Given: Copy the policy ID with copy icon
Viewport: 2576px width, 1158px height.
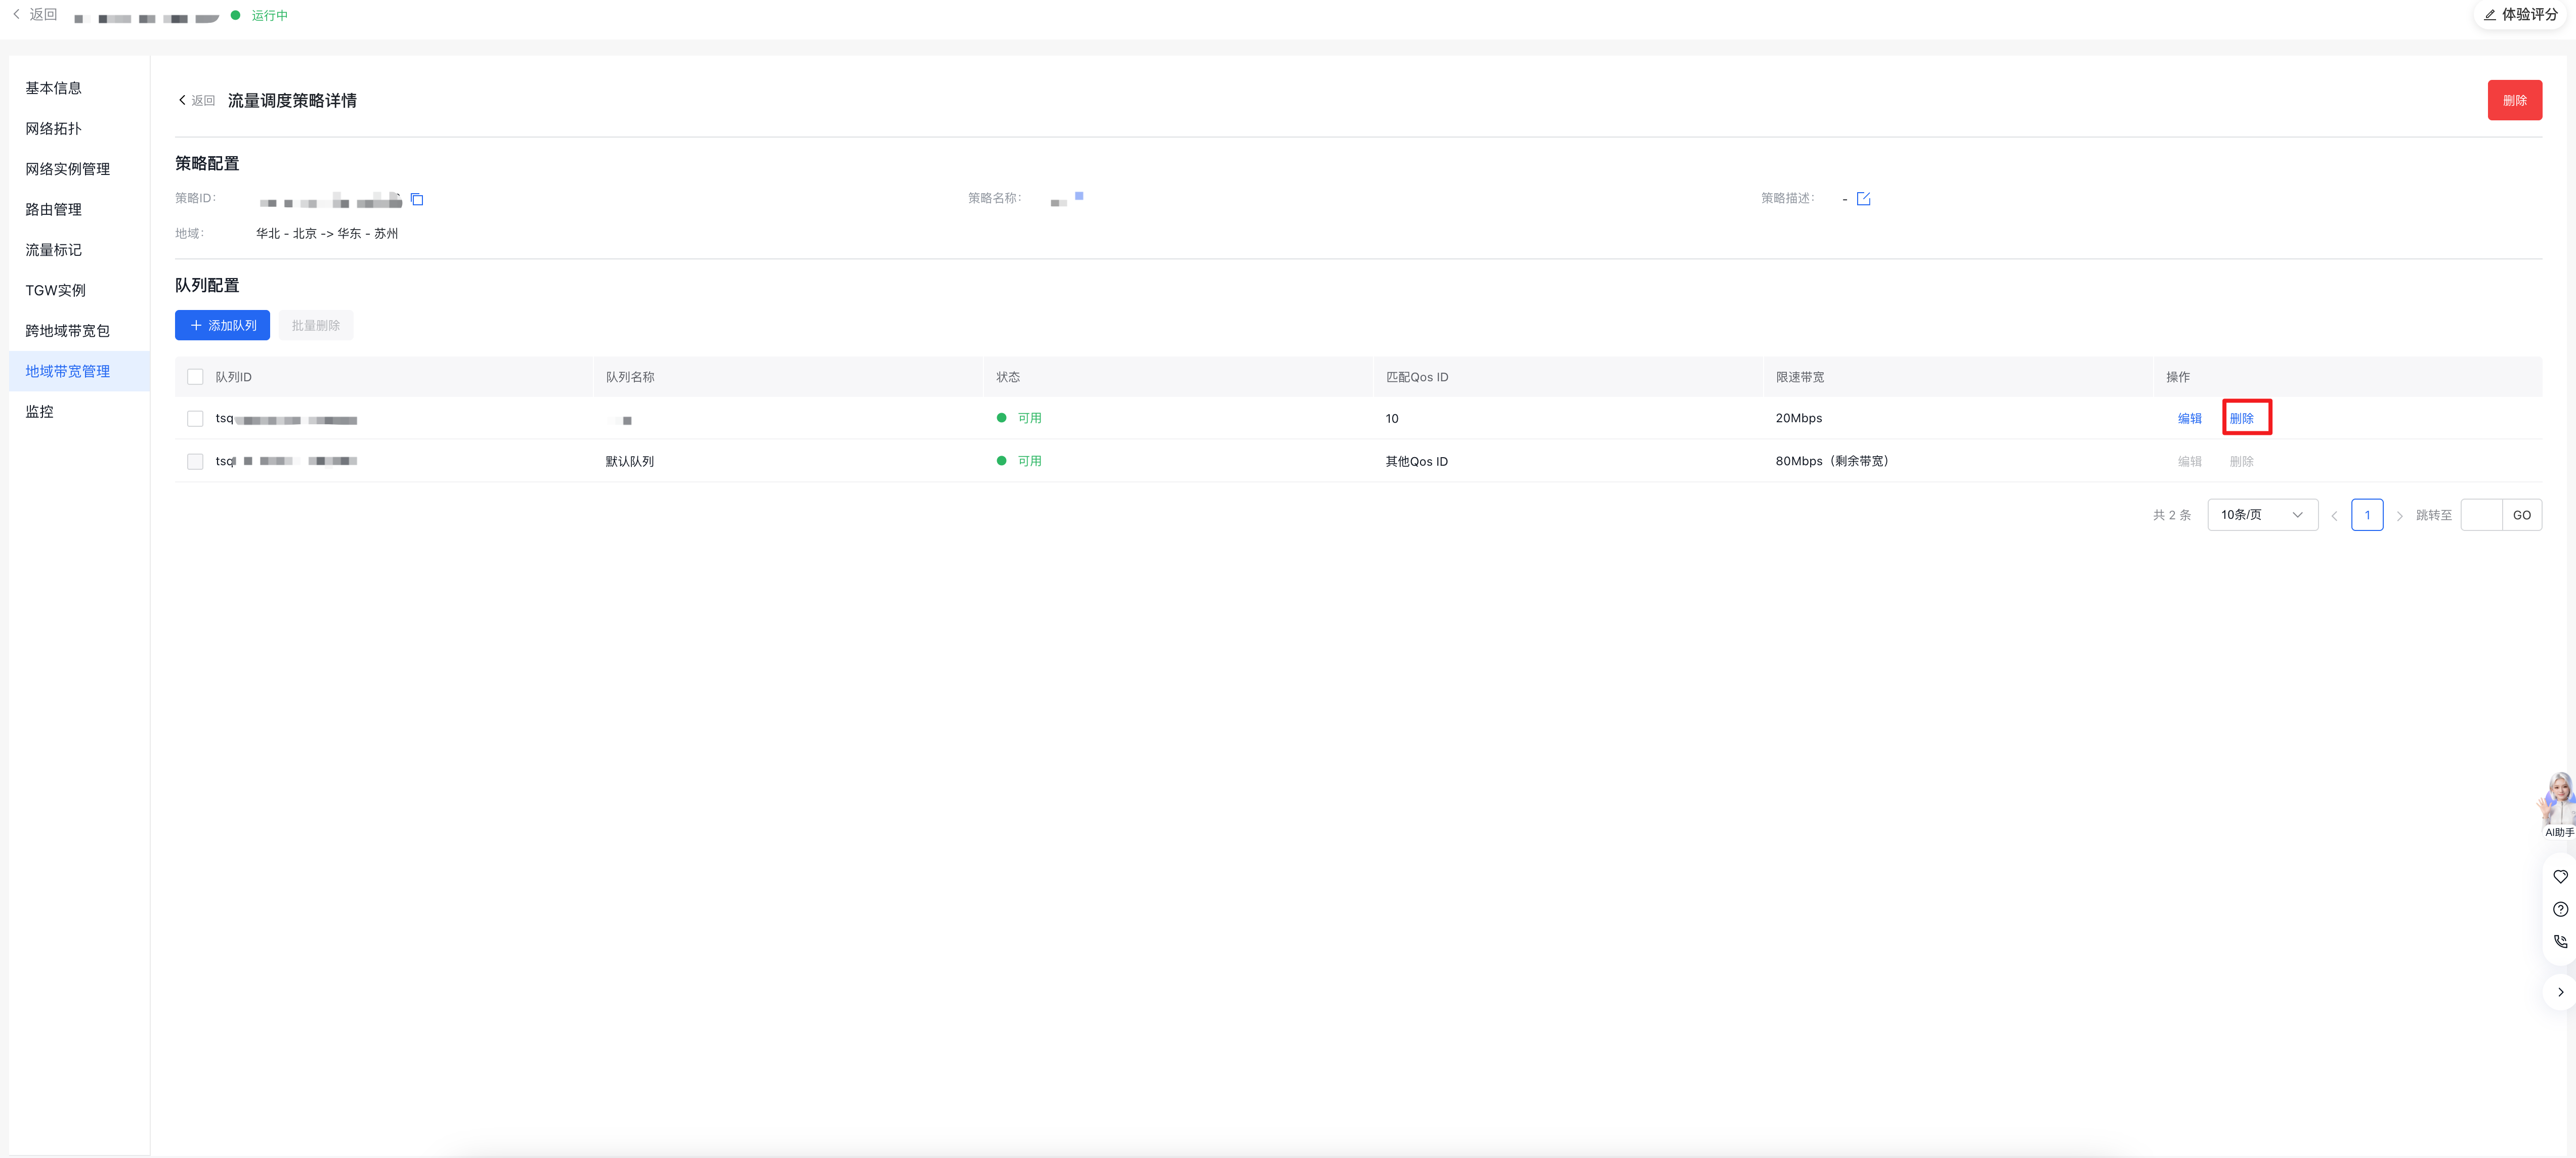Looking at the screenshot, I should click(x=417, y=199).
